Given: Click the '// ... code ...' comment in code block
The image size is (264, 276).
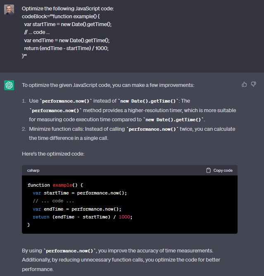Looking at the screenshot, I should (x=53, y=201).
